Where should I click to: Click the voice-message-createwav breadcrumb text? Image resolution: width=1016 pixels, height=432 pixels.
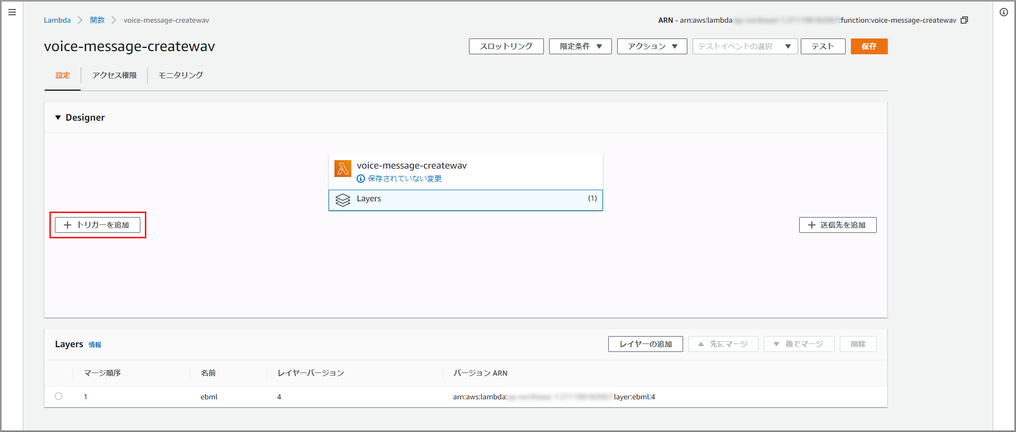[x=166, y=20]
